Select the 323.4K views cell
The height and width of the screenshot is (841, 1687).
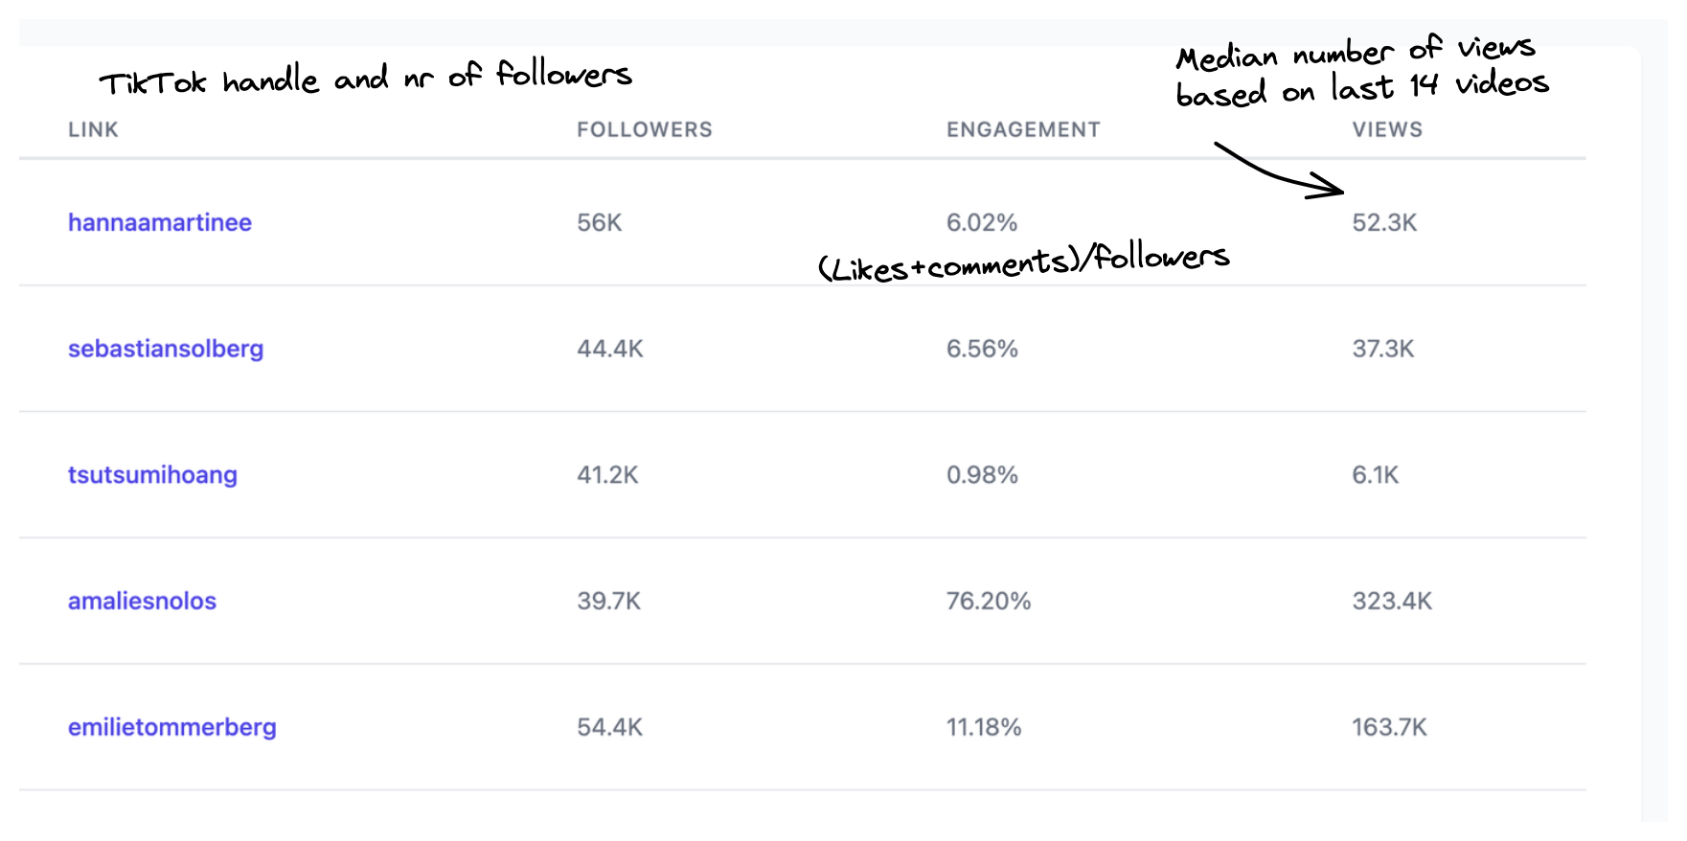(1392, 601)
